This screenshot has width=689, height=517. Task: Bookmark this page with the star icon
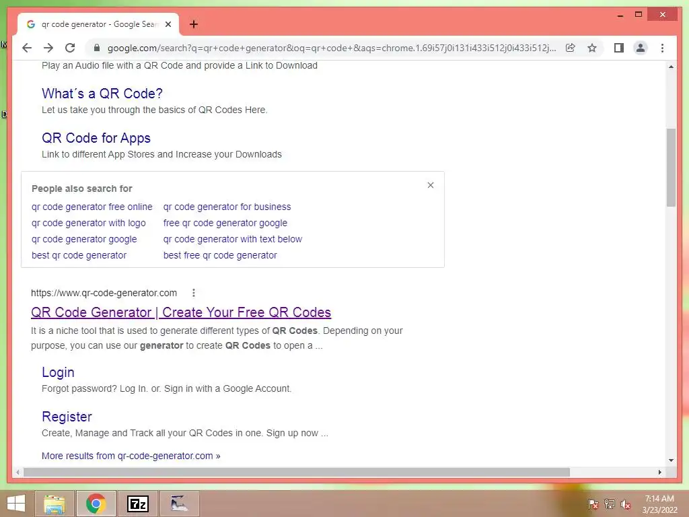click(x=592, y=48)
